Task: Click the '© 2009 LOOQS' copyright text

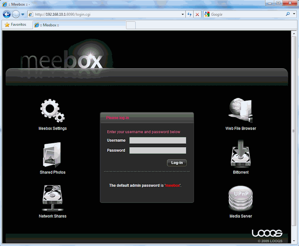Action: pyautogui.click(x=270, y=241)
